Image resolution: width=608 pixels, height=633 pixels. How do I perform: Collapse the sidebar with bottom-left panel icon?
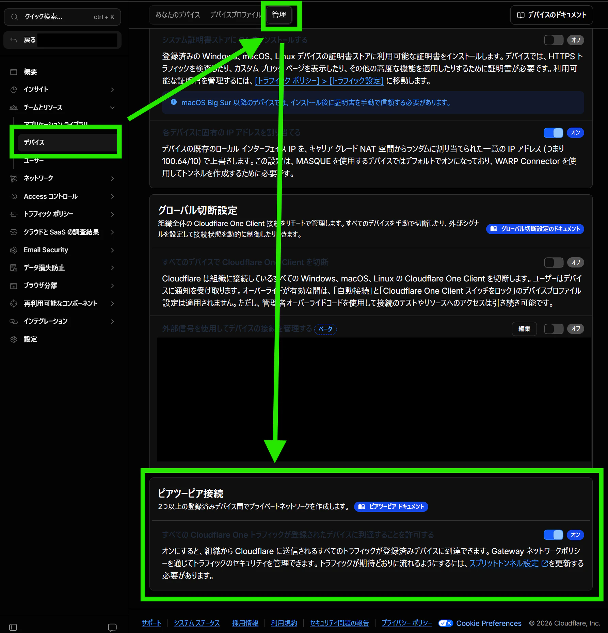(13, 627)
